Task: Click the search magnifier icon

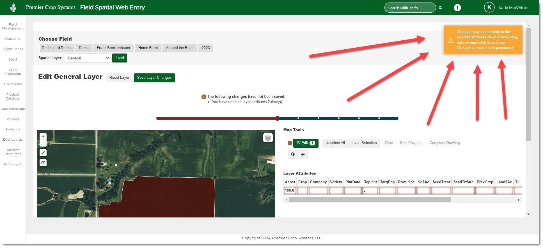Action: tap(440, 8)
